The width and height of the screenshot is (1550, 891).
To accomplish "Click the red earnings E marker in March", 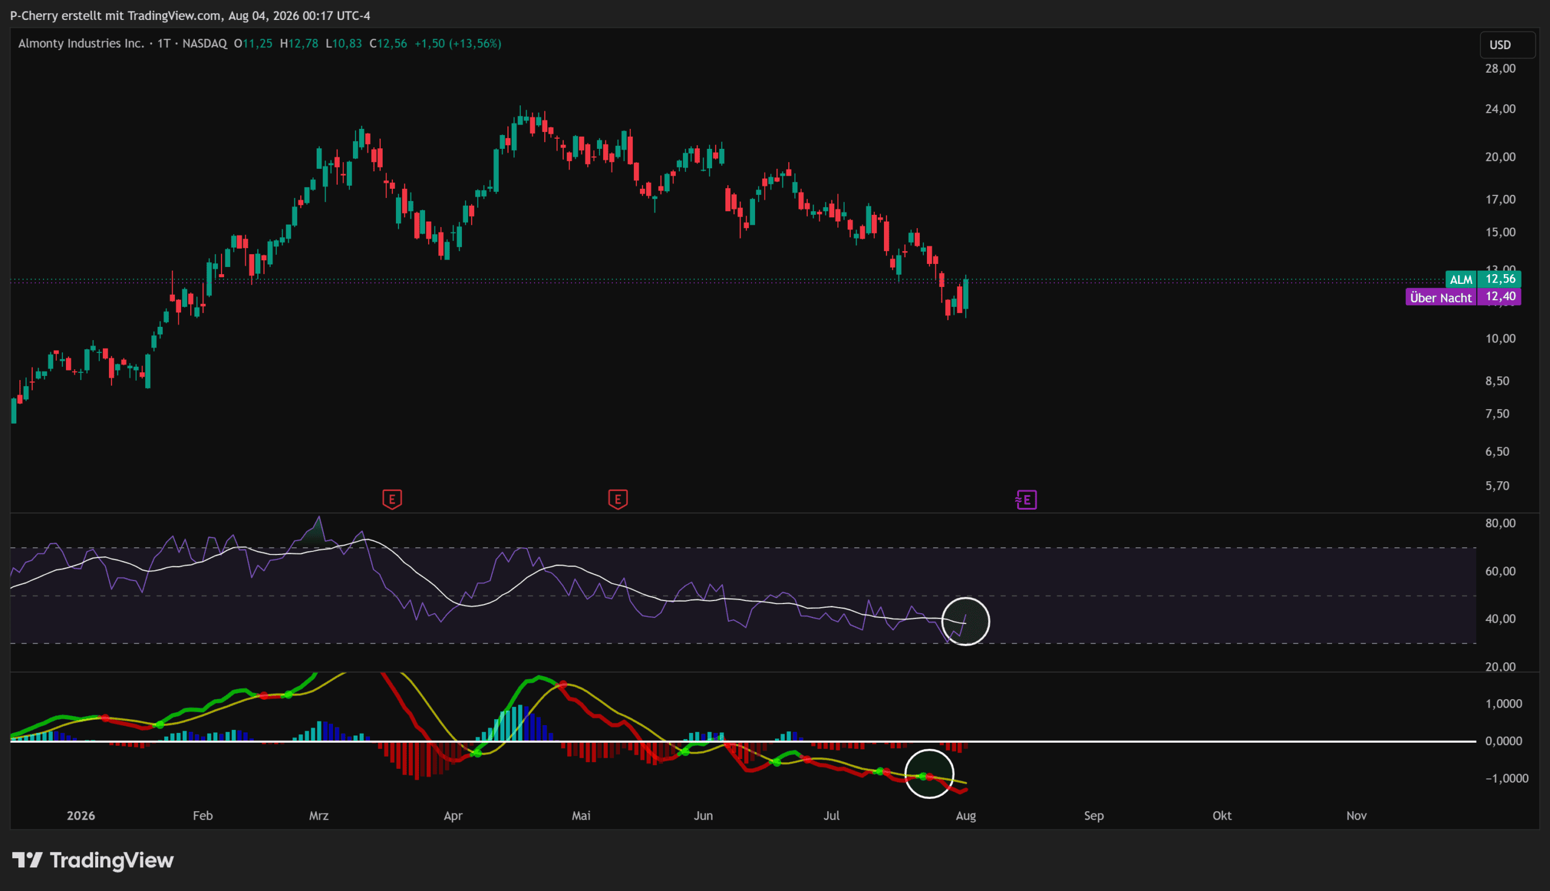I will point(392,499).
